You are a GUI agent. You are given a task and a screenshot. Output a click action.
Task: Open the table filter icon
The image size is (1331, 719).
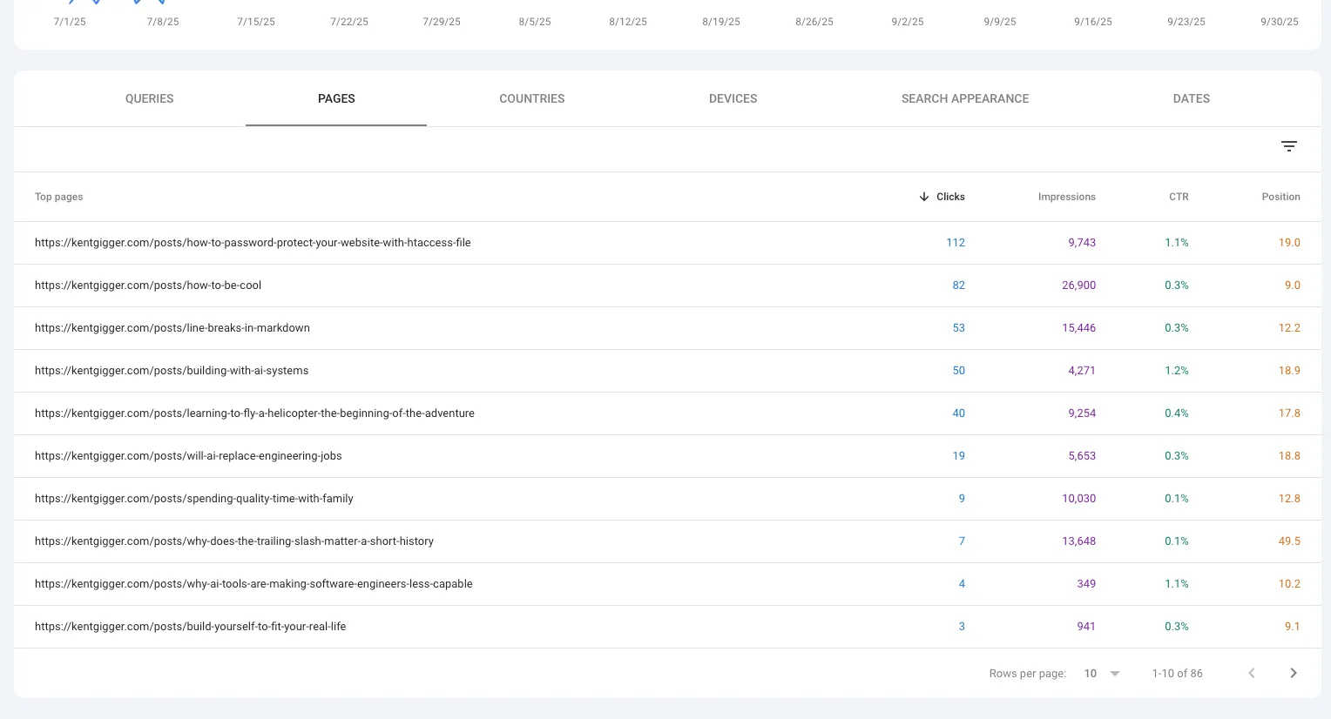tap(1289, 146)
